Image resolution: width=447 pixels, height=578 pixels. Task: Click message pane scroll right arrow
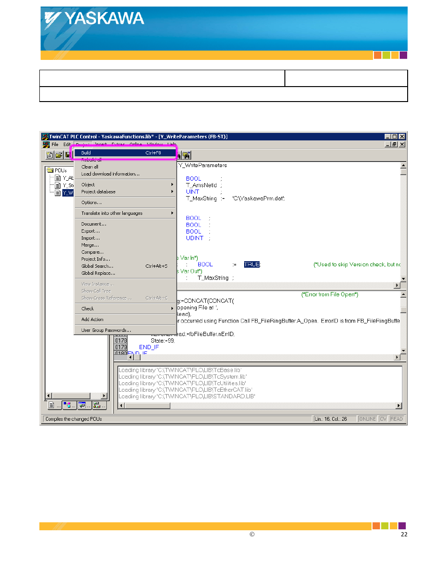coord(399,406)
